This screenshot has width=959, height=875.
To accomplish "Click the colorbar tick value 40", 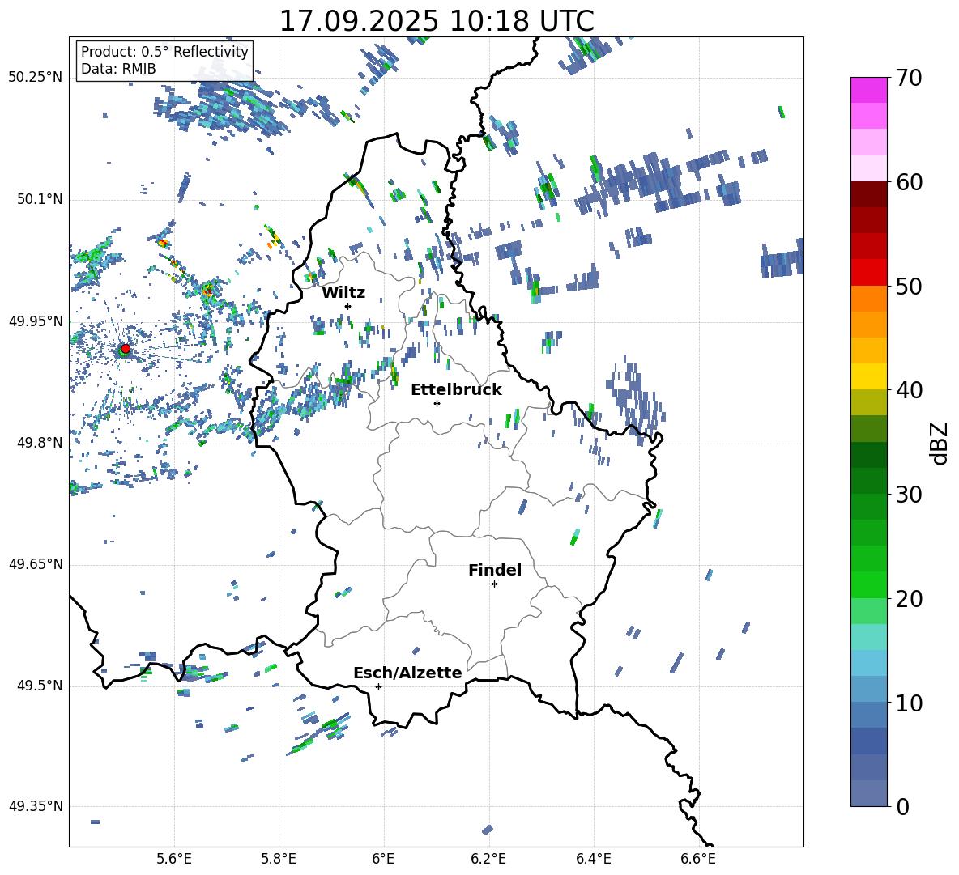I will [x=909, y=390].
